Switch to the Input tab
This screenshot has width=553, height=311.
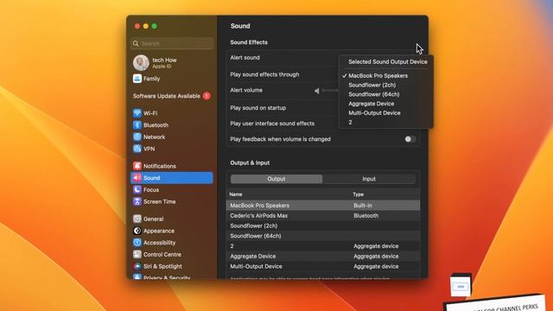(x=369, y=179)
